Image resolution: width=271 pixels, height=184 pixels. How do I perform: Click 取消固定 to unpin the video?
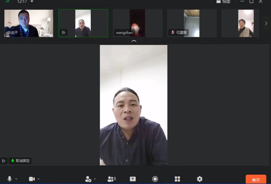(20, 161)
